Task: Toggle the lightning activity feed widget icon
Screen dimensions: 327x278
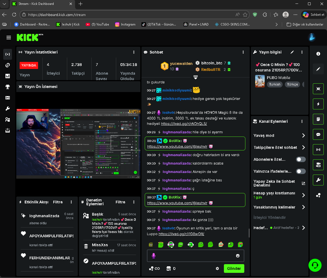Action: (x=318, y=104)
